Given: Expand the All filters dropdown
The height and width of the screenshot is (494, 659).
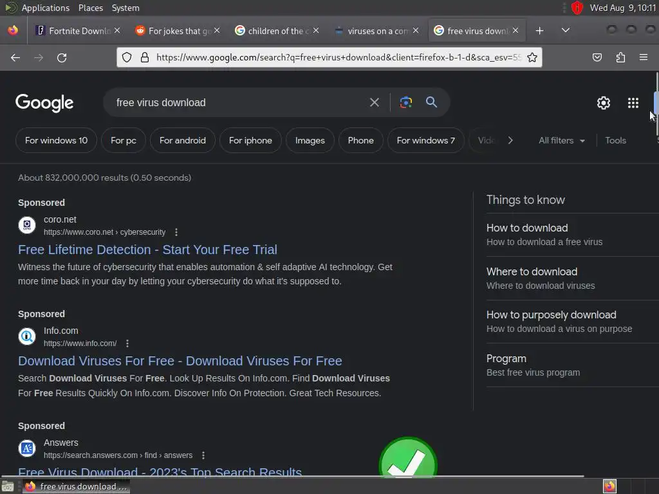Looking at the screenshot, I should (561, 141).
